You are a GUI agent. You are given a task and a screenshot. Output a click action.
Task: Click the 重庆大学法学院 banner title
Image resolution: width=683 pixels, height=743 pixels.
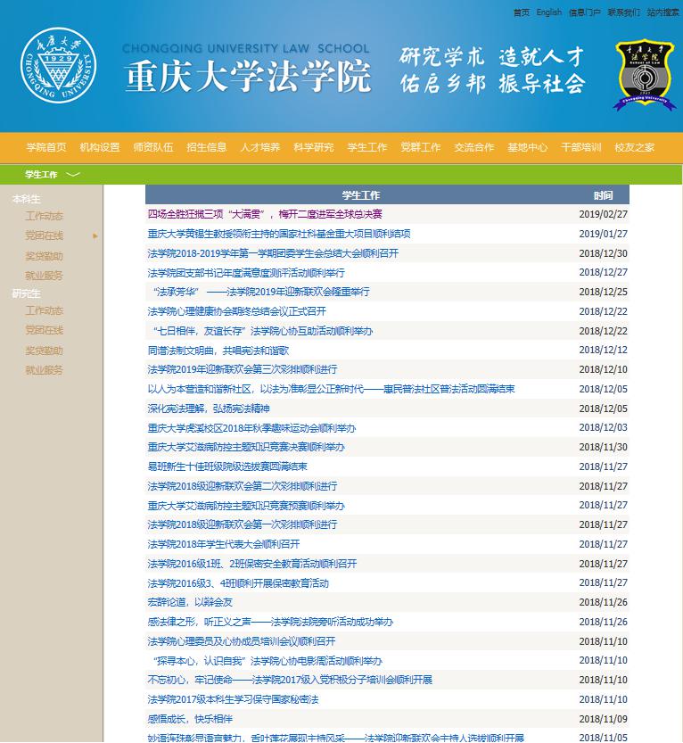pos(248,78)
